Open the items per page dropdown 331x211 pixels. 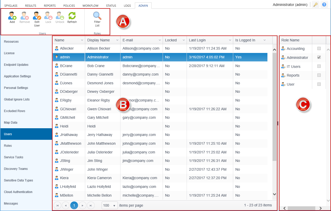pos(110,205)
